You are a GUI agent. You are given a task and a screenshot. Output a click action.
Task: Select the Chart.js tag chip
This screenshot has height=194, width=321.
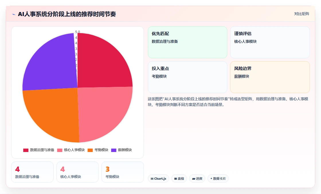[x=158, y=179]
